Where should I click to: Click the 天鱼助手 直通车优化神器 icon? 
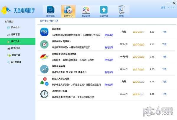[x=44, y=57]
